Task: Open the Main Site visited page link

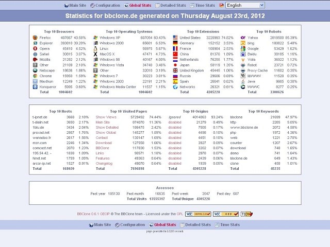Action: pyautogui.click(x=103, y=122)
